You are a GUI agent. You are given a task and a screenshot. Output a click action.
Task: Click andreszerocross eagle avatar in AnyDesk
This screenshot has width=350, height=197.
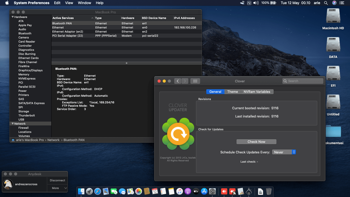click(x=8, y=184)
